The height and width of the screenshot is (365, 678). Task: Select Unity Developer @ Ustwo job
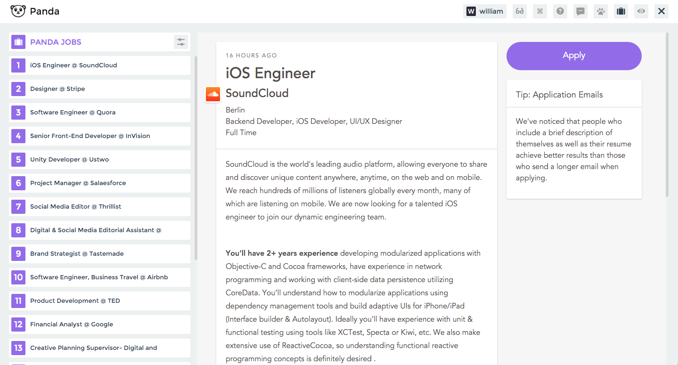100,160
